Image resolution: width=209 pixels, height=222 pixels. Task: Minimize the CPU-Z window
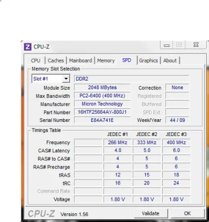167,45
